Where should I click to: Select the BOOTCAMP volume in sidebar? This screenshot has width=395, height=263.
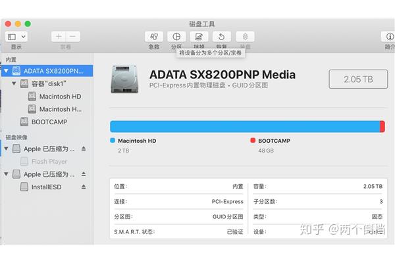[x=47, y=122]
